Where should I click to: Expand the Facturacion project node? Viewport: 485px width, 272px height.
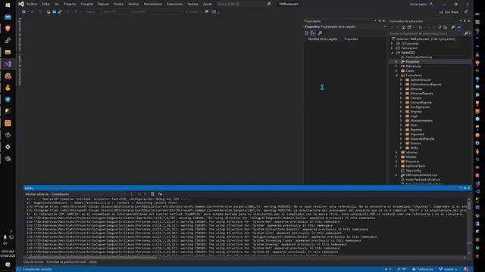click(x=392, y=48)
